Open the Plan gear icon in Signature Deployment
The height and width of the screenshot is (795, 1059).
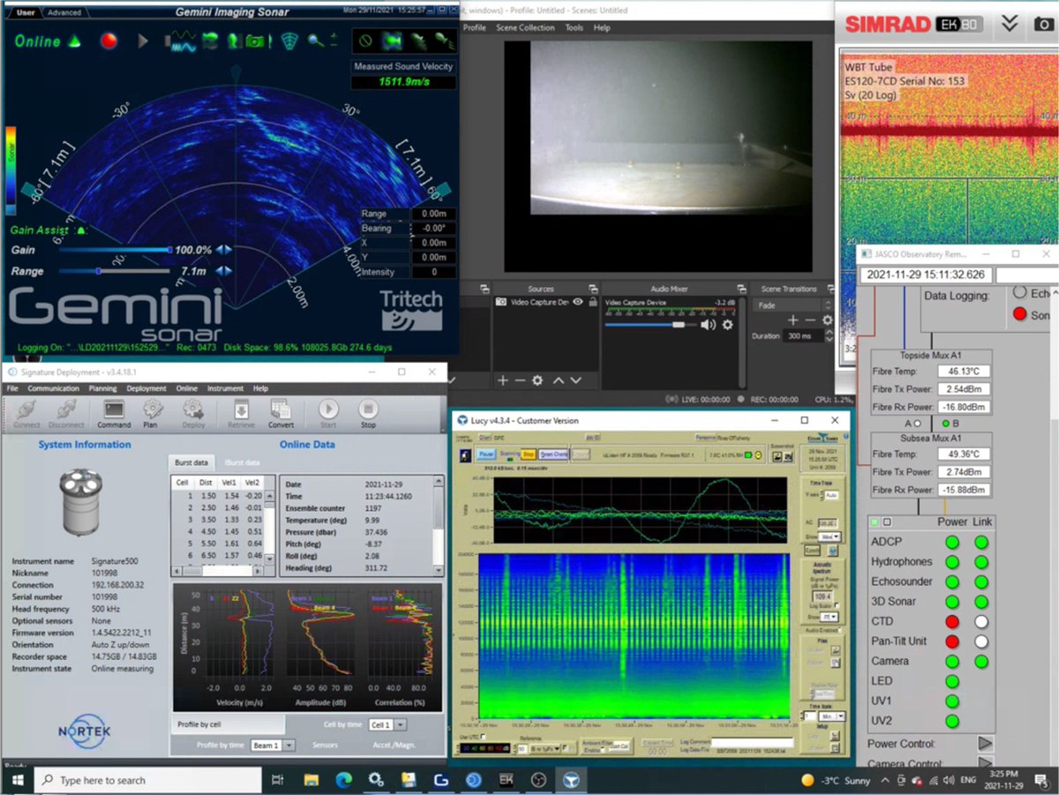(152, 414)
